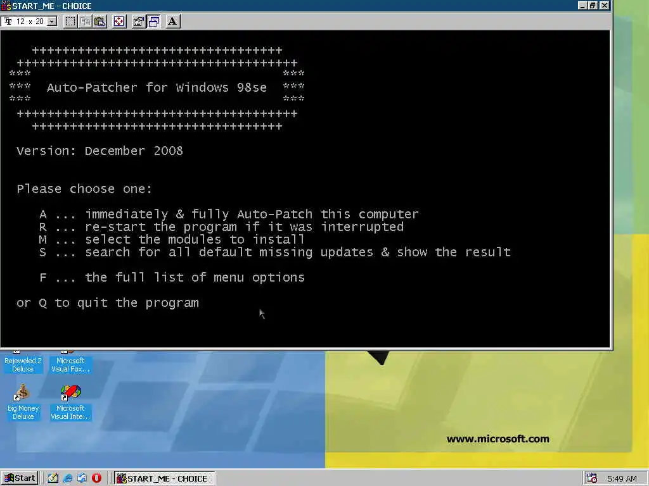
Task: Click option F 'the full list of menu options'
Action: pos(172,277)
